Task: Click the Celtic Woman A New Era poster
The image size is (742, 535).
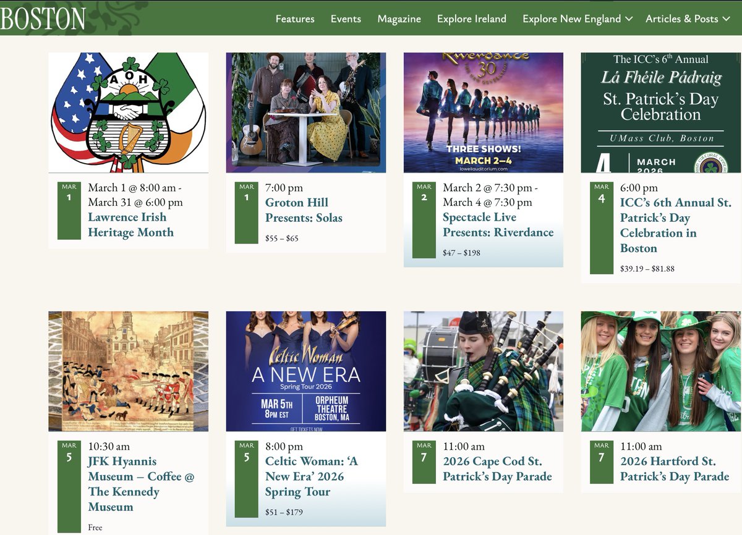Action: (x=306, y=371)
